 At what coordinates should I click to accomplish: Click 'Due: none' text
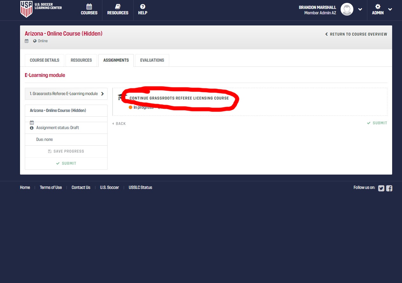click(45, 140)
